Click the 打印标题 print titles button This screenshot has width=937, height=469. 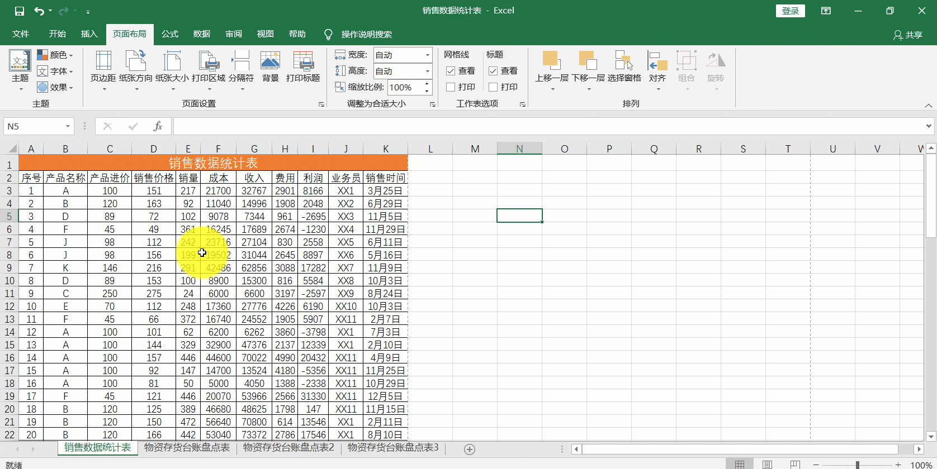[x=303, y=67]
